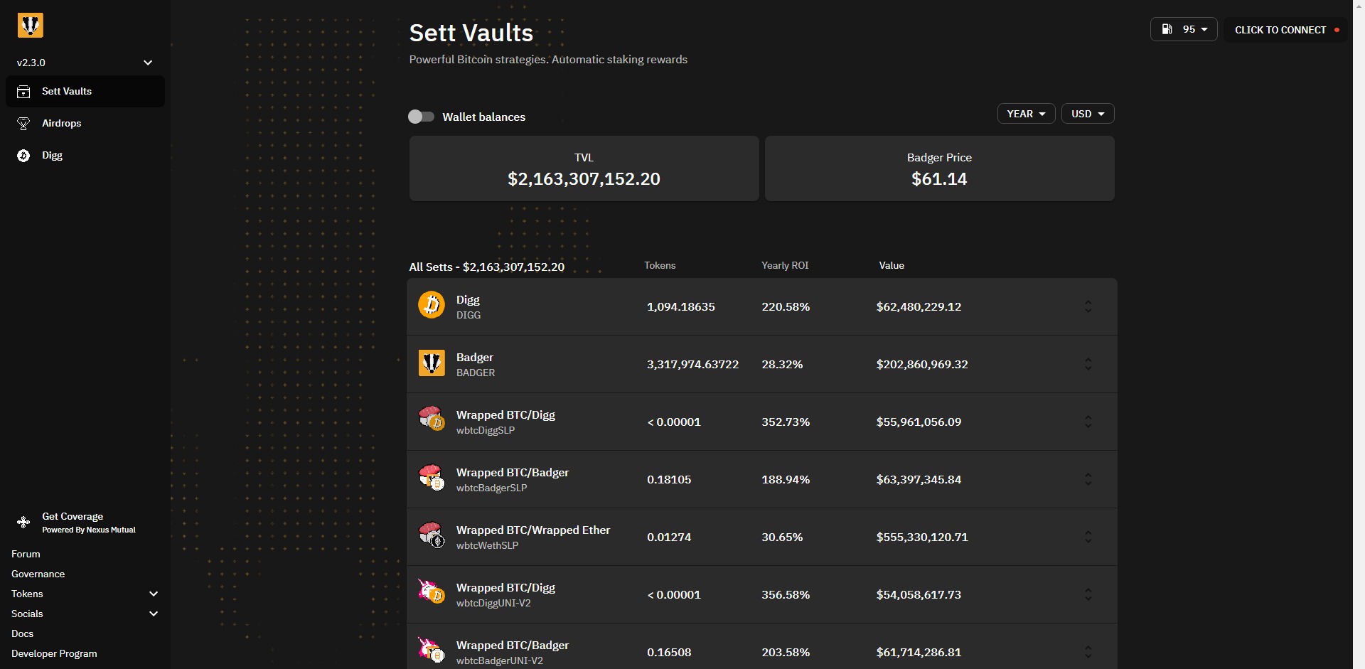Image resolution: width=1365 pixels, height=669 pixels.
Task: Click the Badger logo in top left corner
Action: coord(30,25)
